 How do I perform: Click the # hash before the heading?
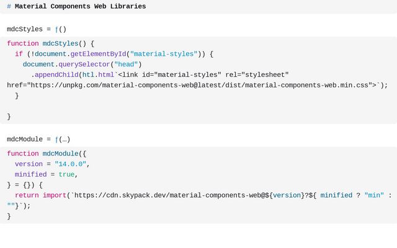coord(9,6)
